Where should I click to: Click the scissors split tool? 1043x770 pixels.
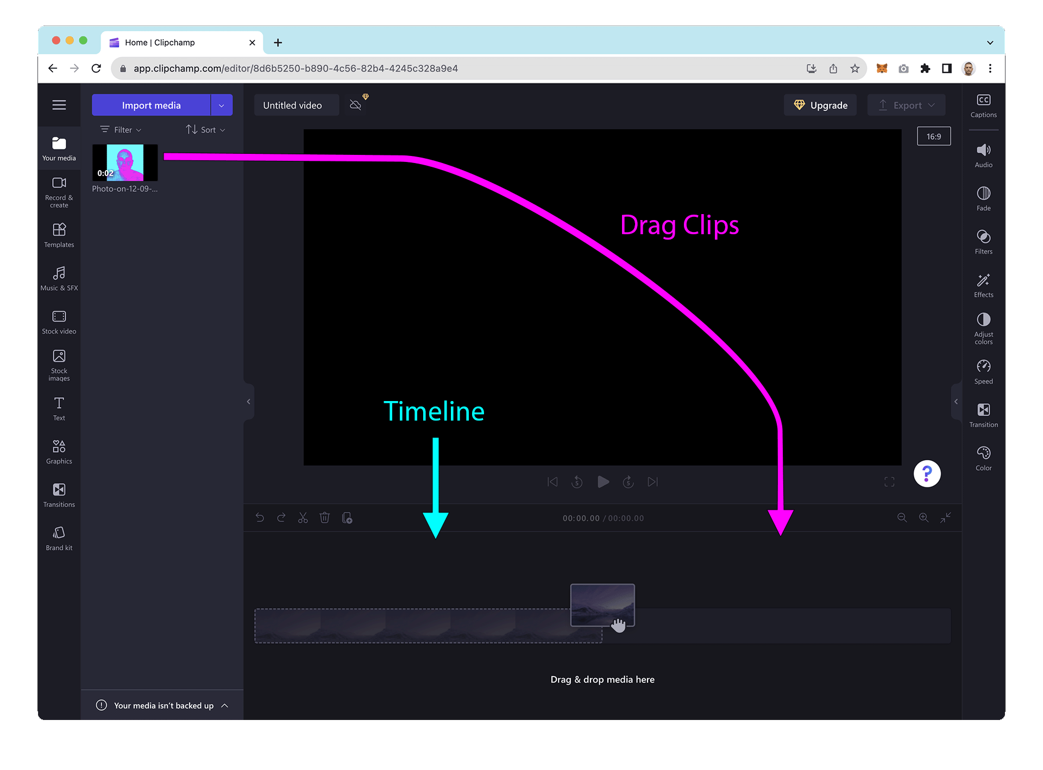[303, 518]
